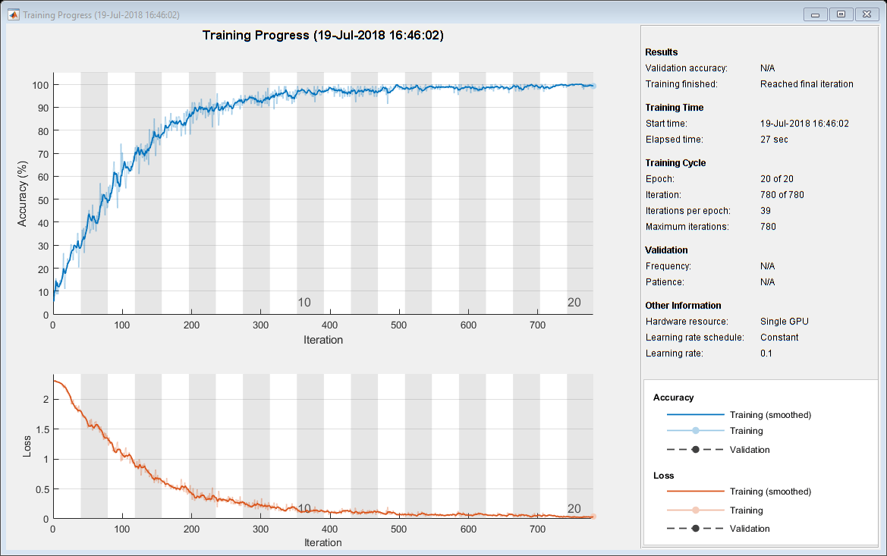
Task: Click the '50' tick on accuracy axis
Action: (x=43, y=200)
